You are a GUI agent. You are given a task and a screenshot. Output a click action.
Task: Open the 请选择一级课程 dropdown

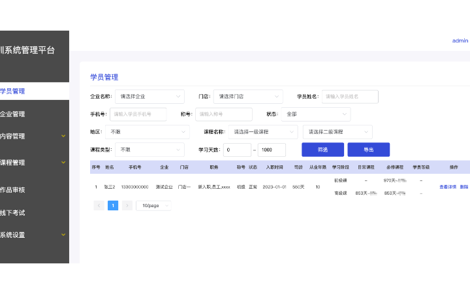click(263, 132)
